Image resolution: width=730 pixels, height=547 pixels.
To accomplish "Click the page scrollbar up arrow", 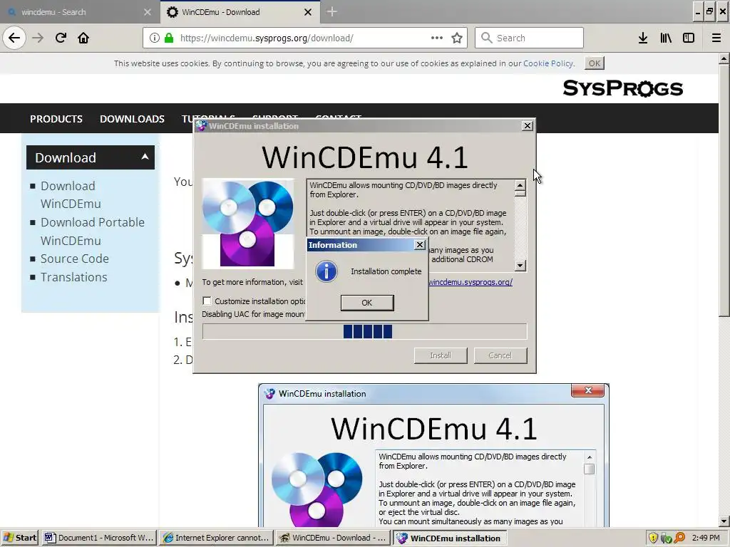I will click(724, 58).
